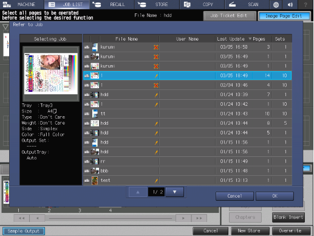The height and width of the screenshot is (236, 314).
Task: Click pencil icon on hdd 10:39 row
Action: pyautogui.click(x=156, y=95)
